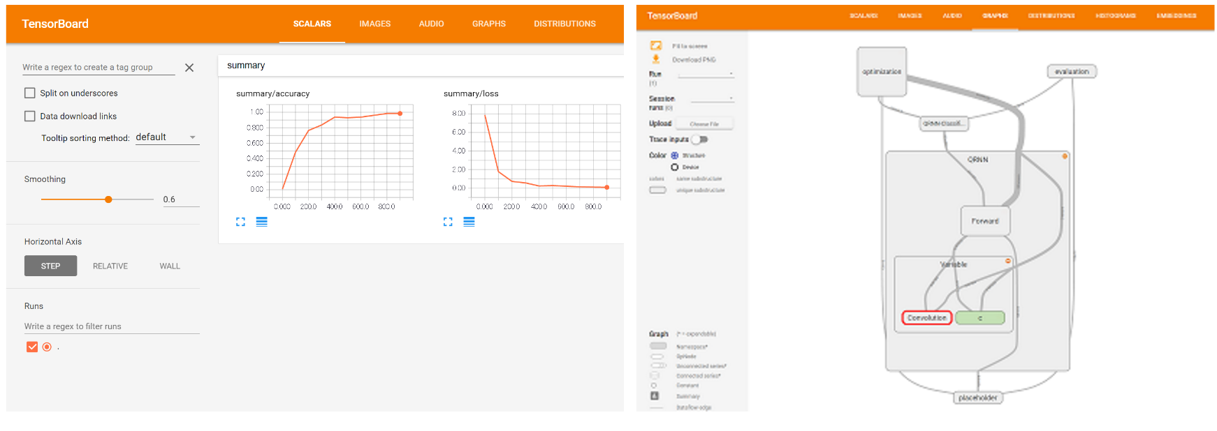Open SCALARS tab in right graph window
The width and height of the screenshot is (1217, 431).
pyautogui.click(x=863, y=15)
